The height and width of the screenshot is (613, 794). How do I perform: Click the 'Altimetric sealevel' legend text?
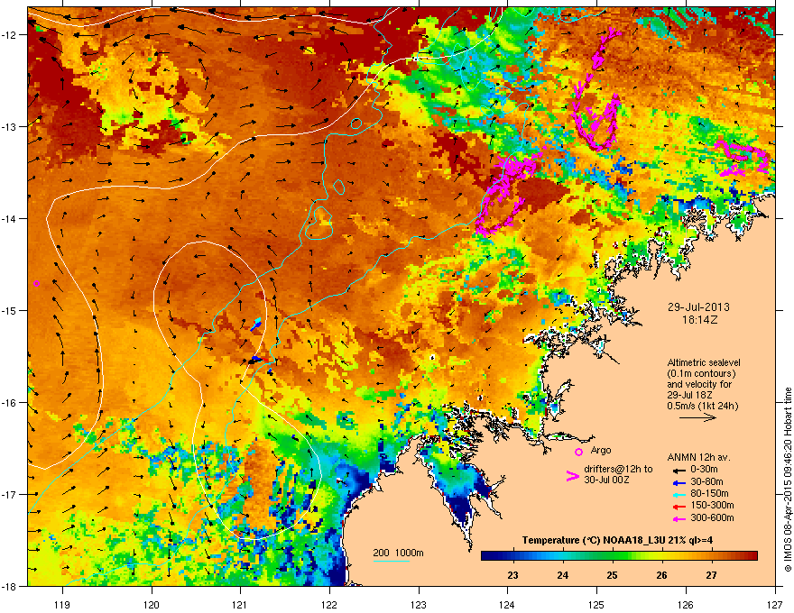704,362
